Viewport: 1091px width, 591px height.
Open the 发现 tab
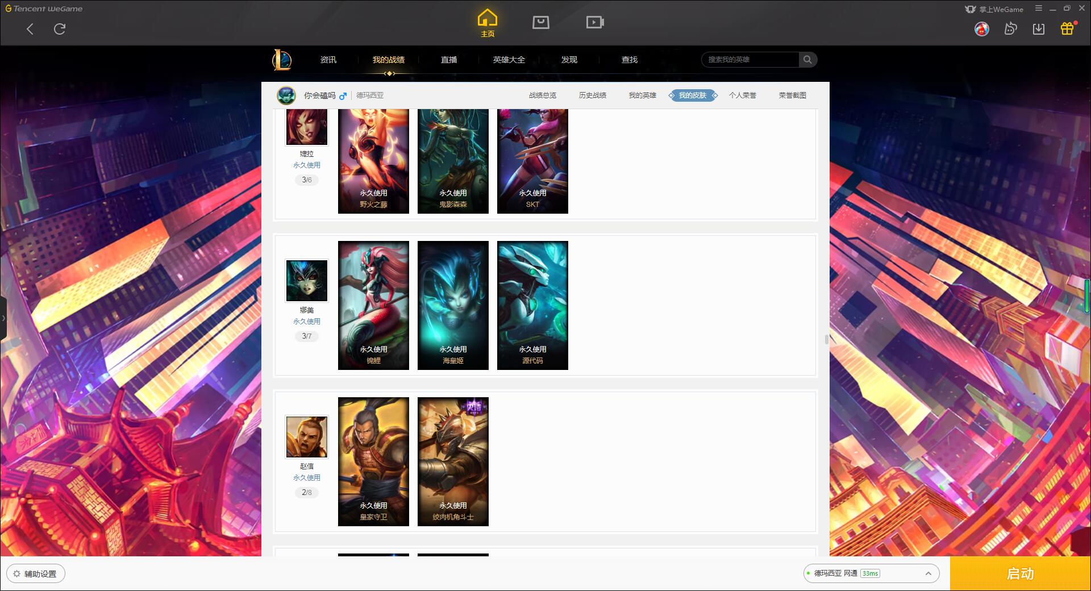tap(569, 60)
